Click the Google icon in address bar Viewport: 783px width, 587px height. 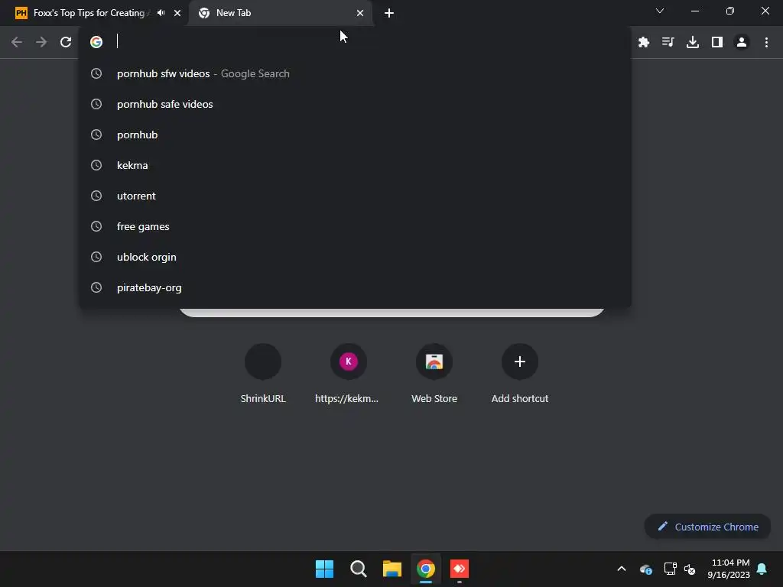coord(96,42)
